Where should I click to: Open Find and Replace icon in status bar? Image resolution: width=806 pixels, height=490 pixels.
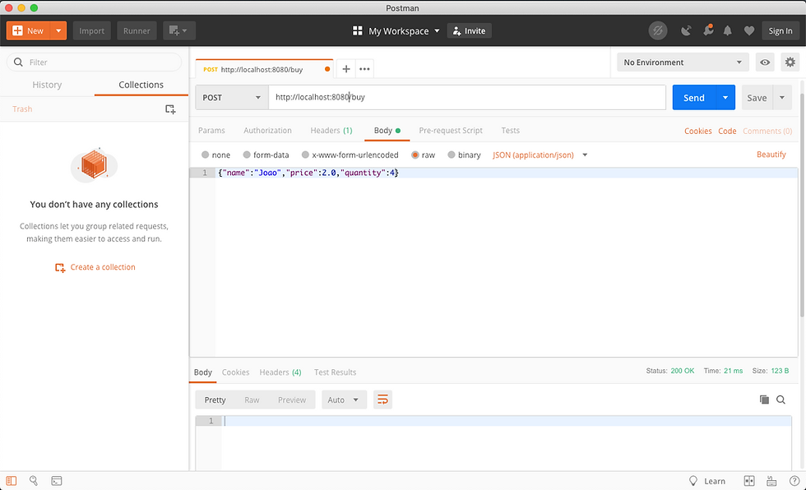click(x=34, y=480)
